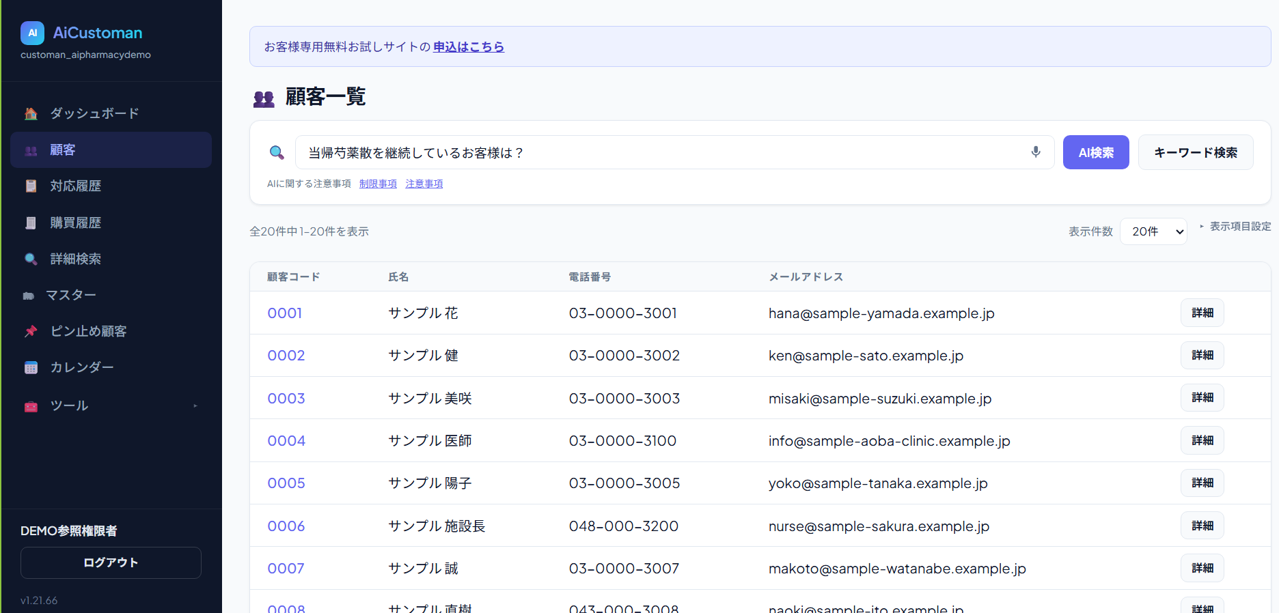1279x613 pixels.
Task: Click the 全20件中1-20件を表示 count text
Action: pos(309,231)
